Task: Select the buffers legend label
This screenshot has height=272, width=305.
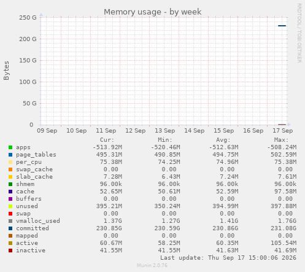Action: coord(29,199)
